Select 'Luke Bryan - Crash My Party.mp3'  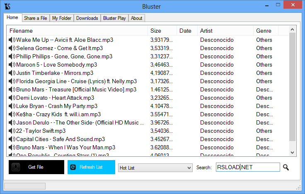(57, 106)
